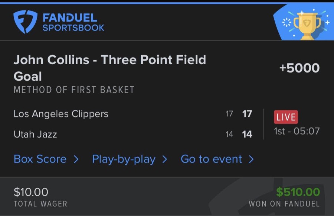Open the Play-by-play link
The width and height of the screenshot is (334, 216).
[124, 159]
